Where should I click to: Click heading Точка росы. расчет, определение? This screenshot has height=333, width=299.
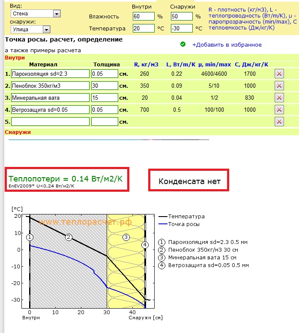point(64,39)
